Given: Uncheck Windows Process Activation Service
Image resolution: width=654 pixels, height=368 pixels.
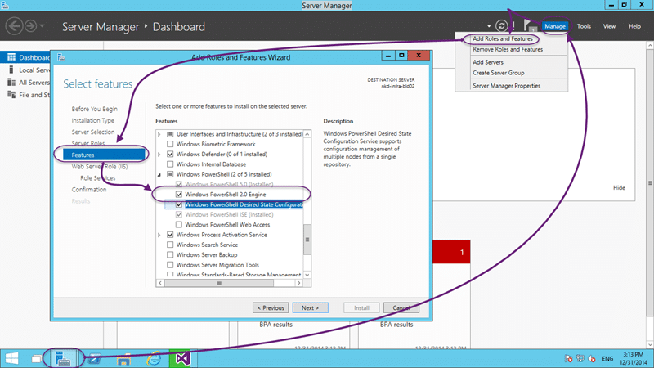Looking at the screenshot, I should click(x=170, y=235).
